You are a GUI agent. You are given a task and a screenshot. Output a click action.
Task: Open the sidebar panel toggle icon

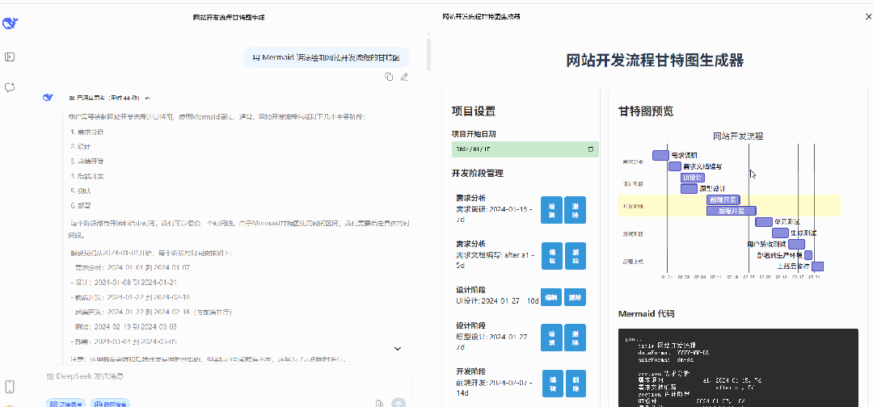pos(10,57)
